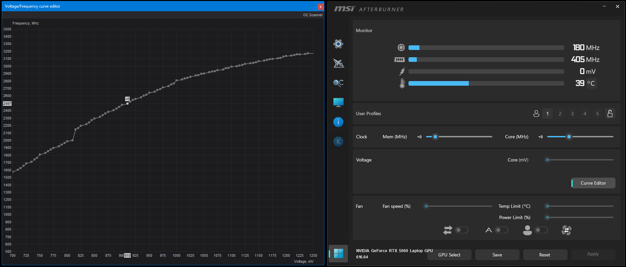Click the thermometer temperature icon
The height and width of the screenshot is (267, 626).
tap(402, 83)
